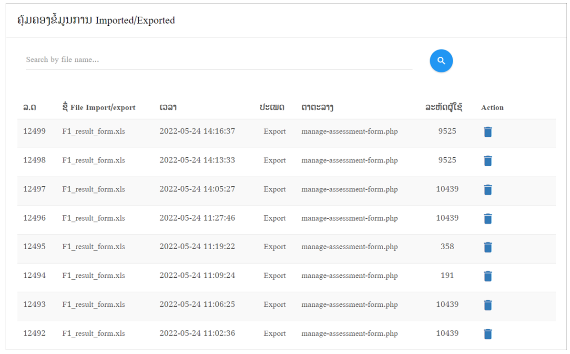Click the page title ຄຸ້ມຄອງຂໍ້ມູນການ Imported/Exported
This screenshot has width=570, height=354.
tap(96, 20)
